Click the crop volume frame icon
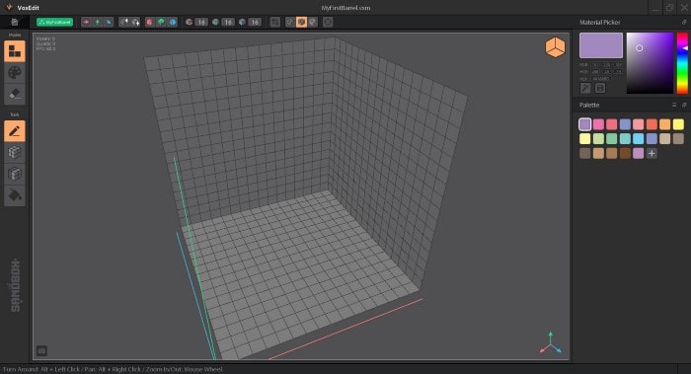This screenshot has width=691, height=374. pos(275,22)
